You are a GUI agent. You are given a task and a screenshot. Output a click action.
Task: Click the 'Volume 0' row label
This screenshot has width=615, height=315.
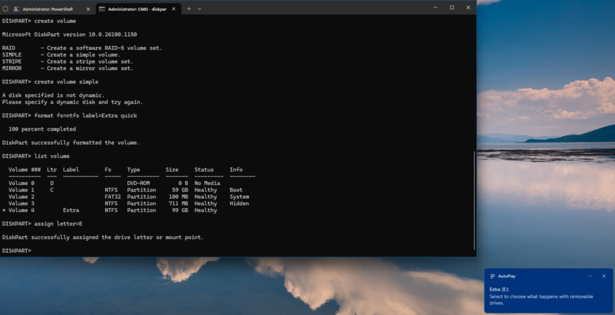click(21, 183)
